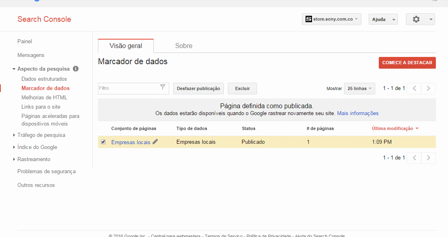The width and height of the screenshot is (448, 237).
Task: Open the Mais informações link
Action: click(357, 113)
